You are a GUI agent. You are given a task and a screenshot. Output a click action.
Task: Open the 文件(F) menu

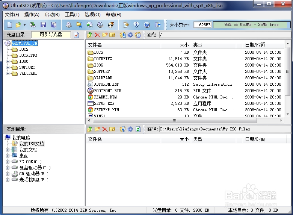[12, 15]
